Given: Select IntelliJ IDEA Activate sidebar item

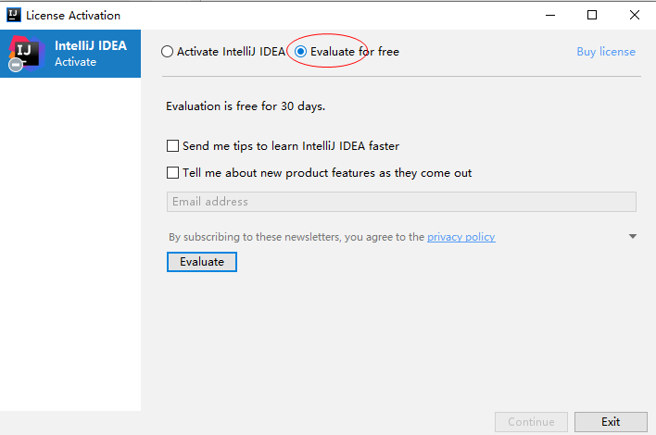Looking at the screenshot, I should (90, 54).
